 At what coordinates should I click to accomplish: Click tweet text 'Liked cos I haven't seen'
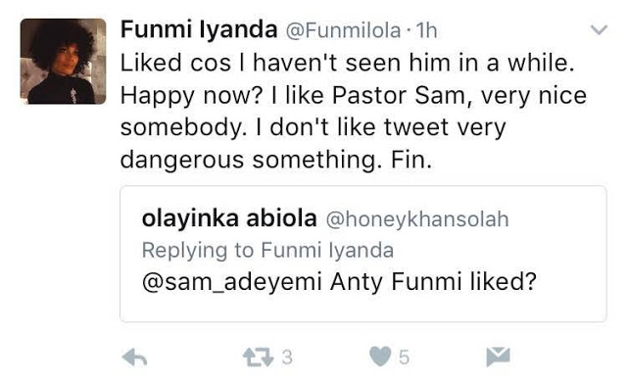pyautogui.click(x=260, y=63)
